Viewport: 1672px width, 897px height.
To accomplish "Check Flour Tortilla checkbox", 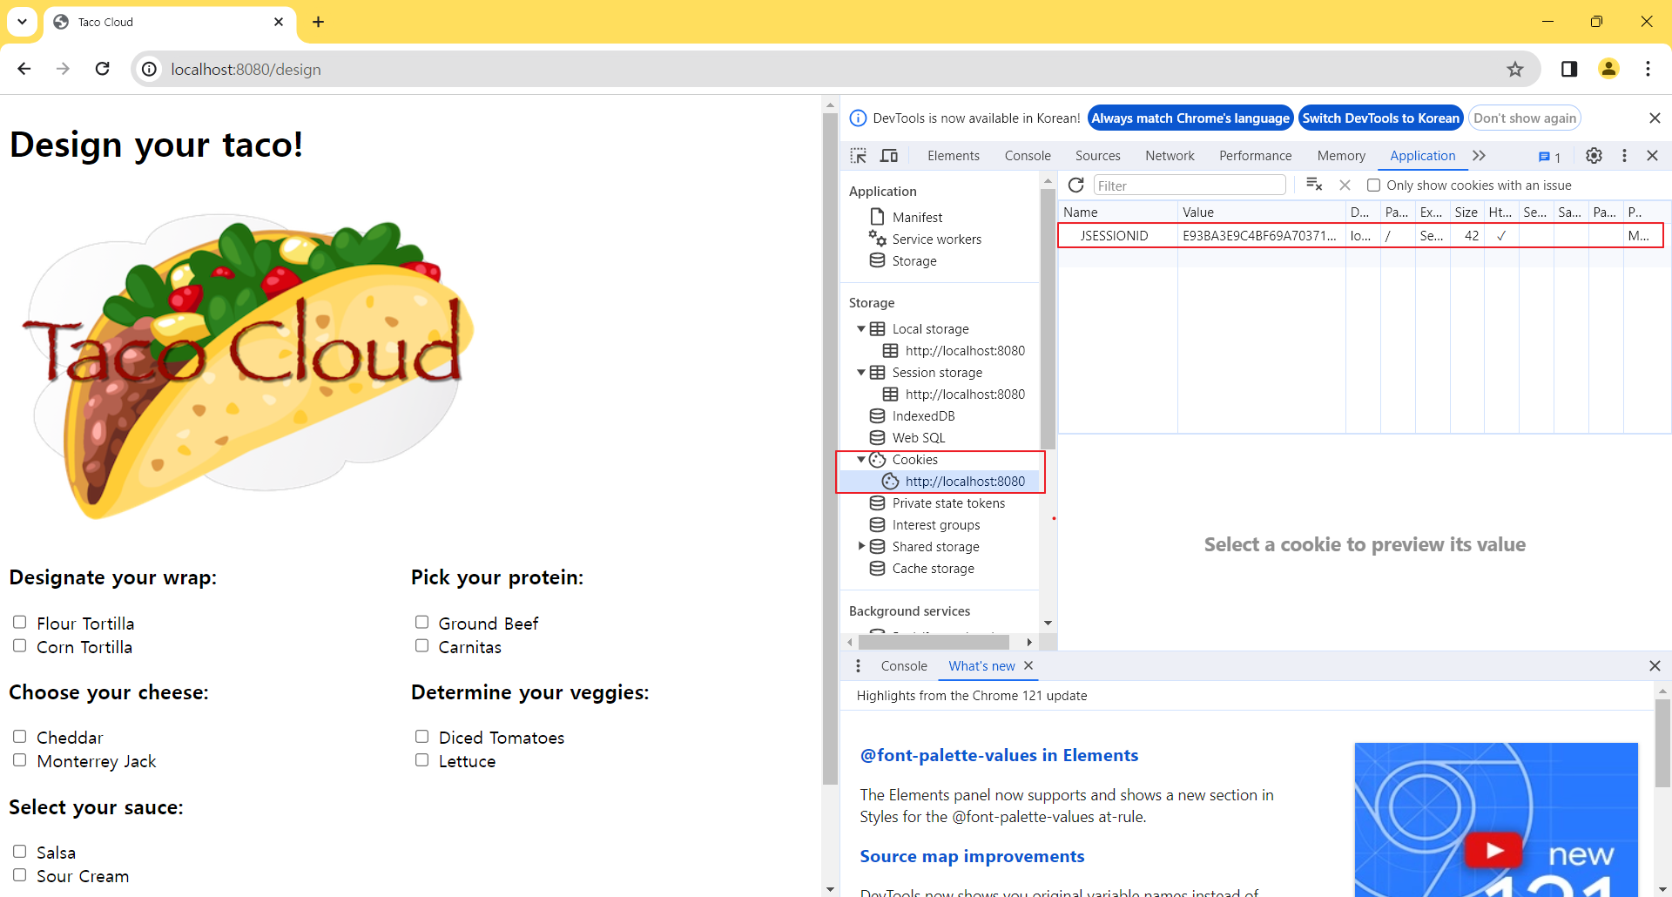I will coord(19,622).
